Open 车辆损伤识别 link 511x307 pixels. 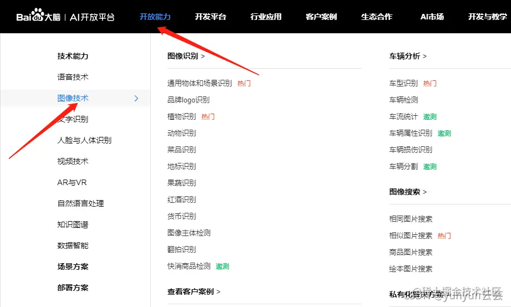pos(411,150)
